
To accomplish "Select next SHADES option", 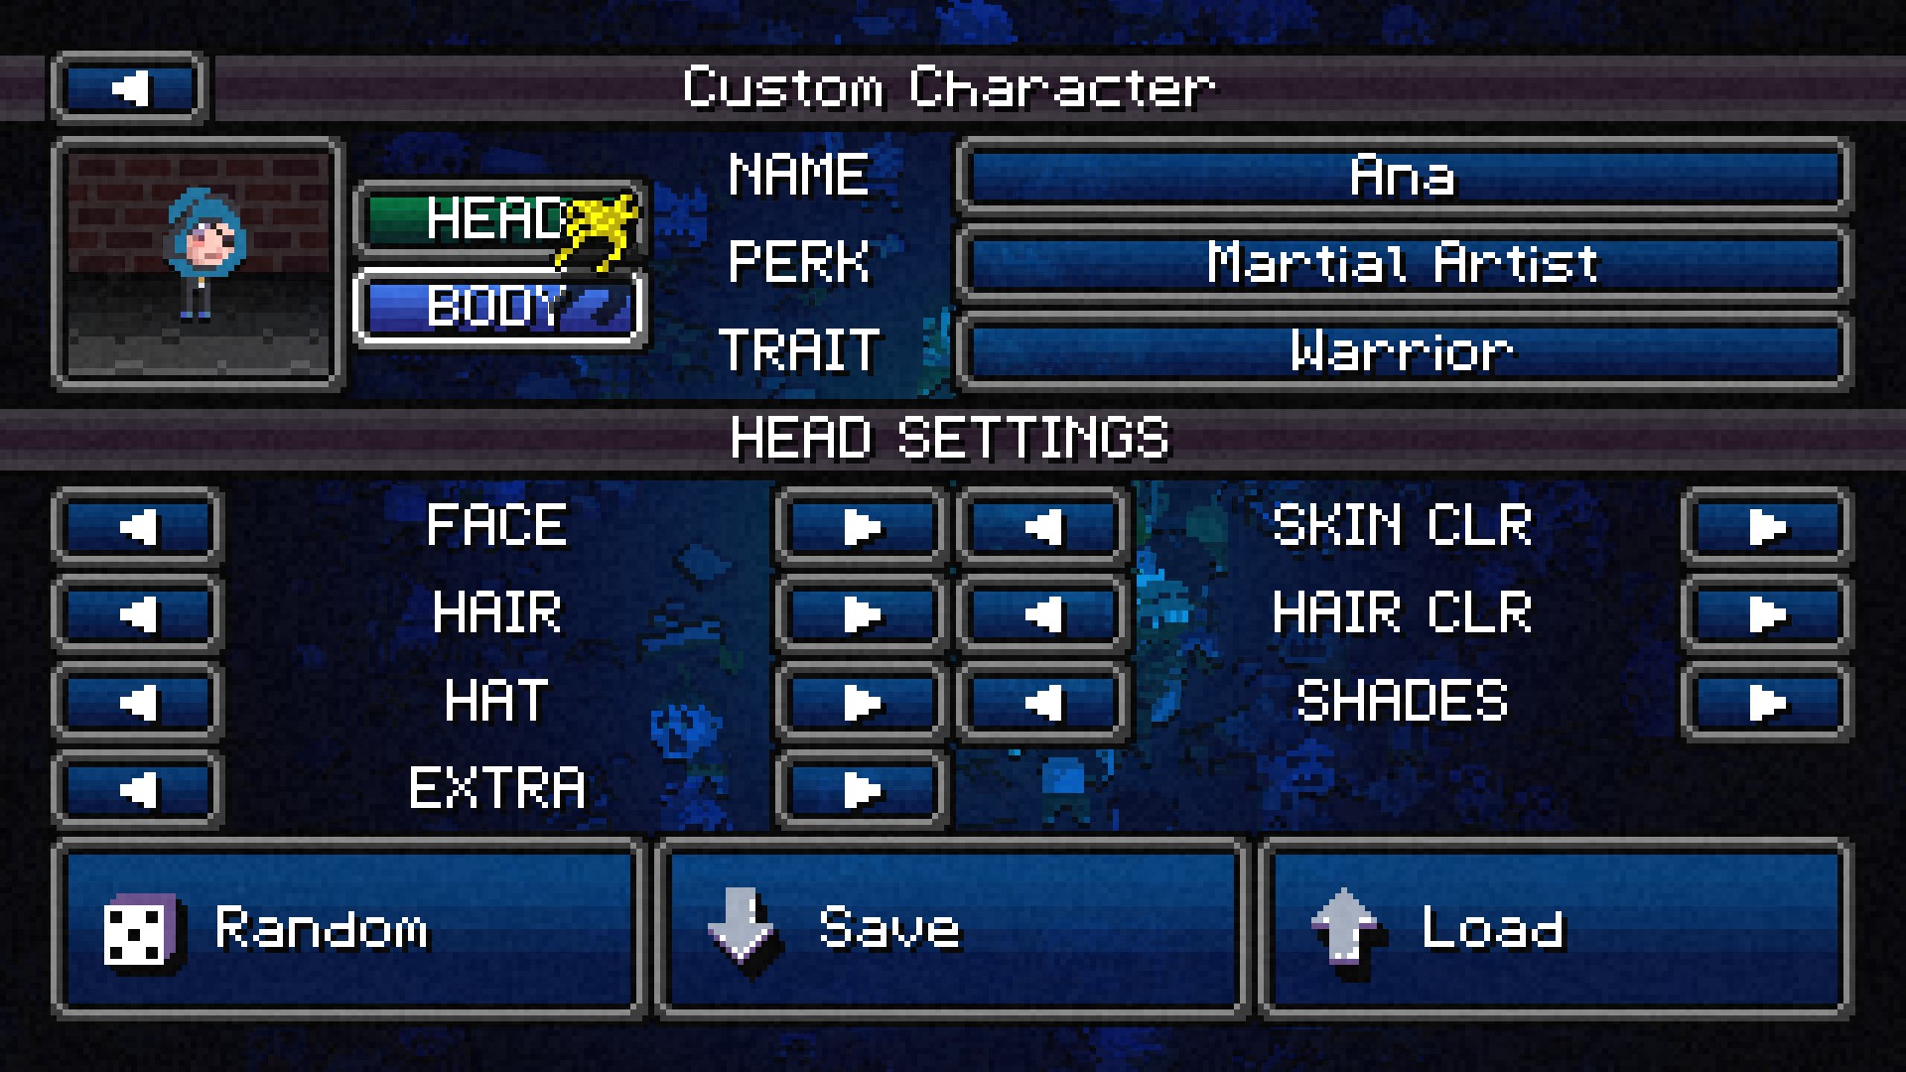I will click(1767, 703).
